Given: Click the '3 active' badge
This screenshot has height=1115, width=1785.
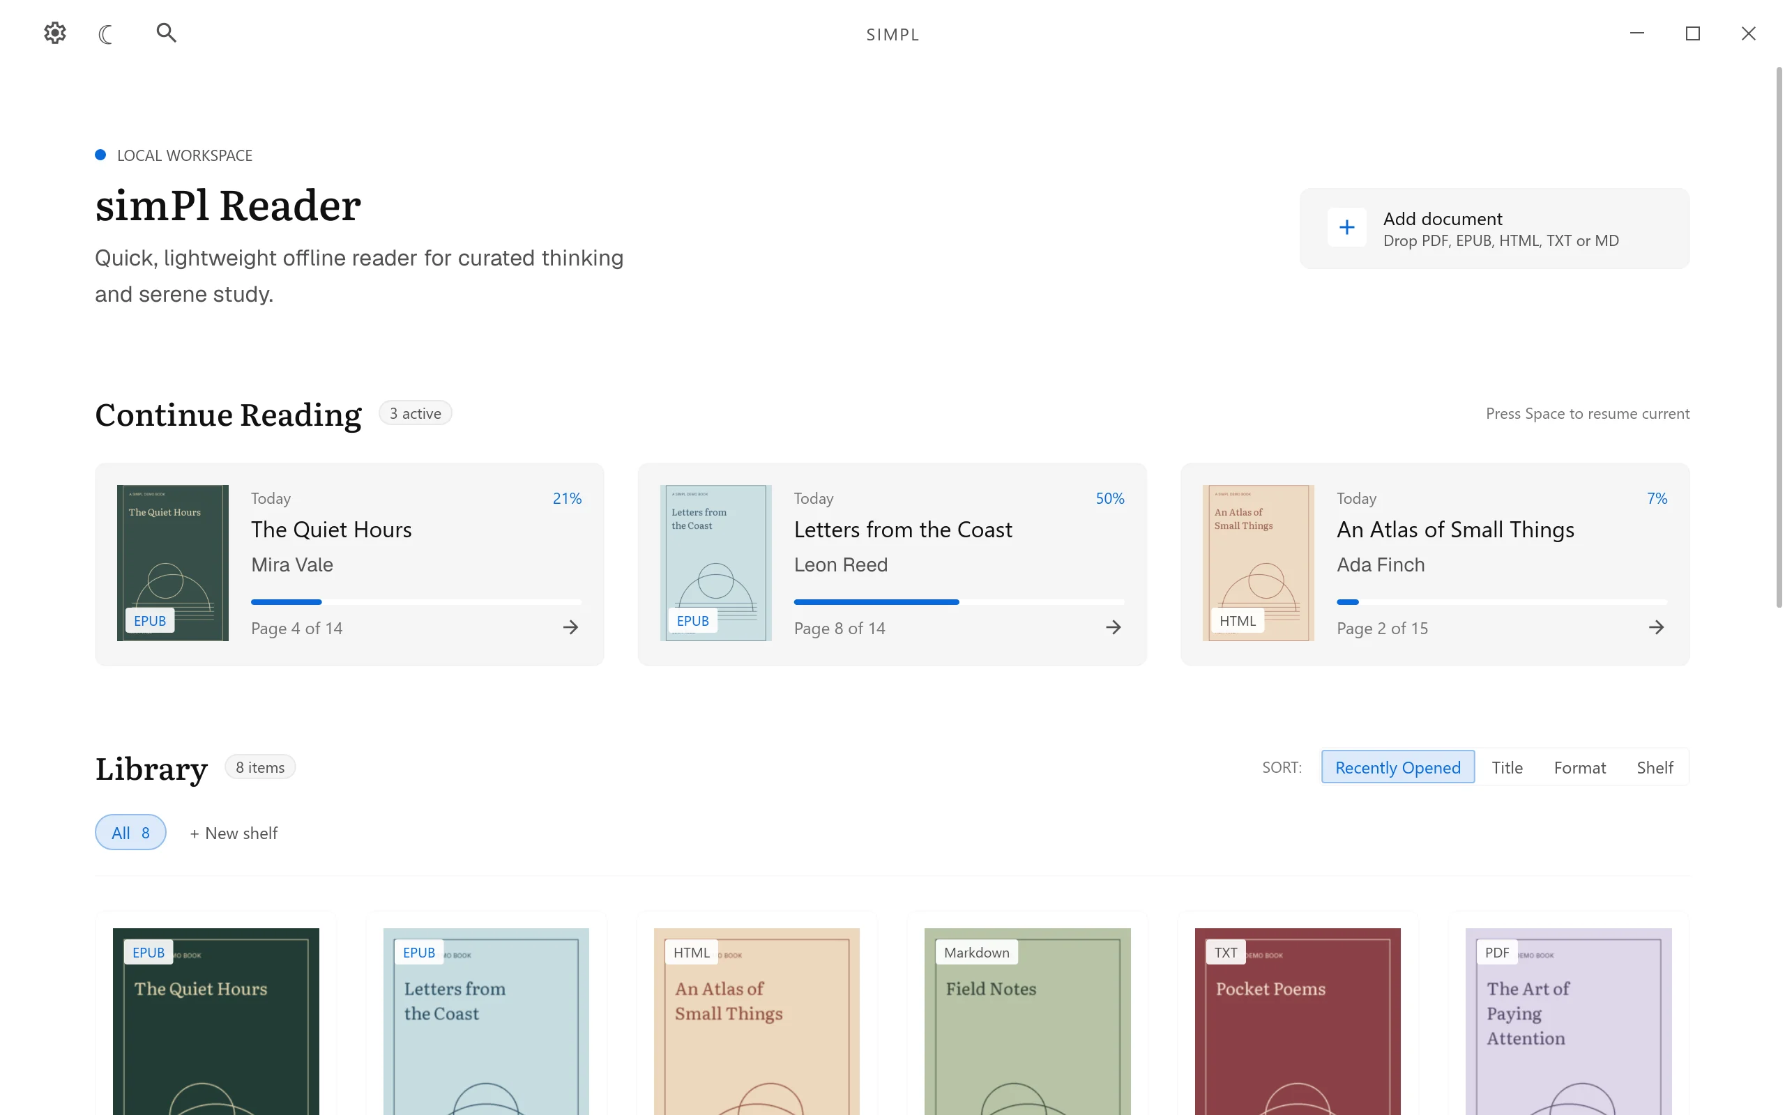Looking at the screenshot, I should click(416, 414).
